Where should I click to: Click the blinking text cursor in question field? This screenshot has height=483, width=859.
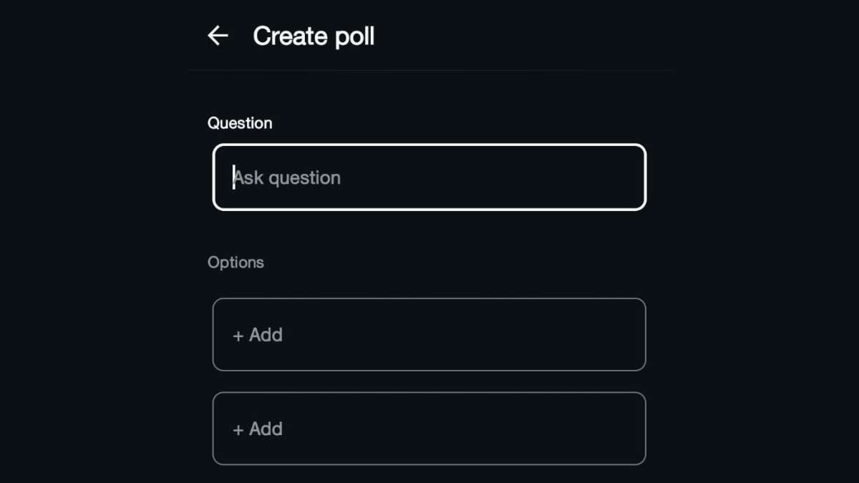[234, 177]
